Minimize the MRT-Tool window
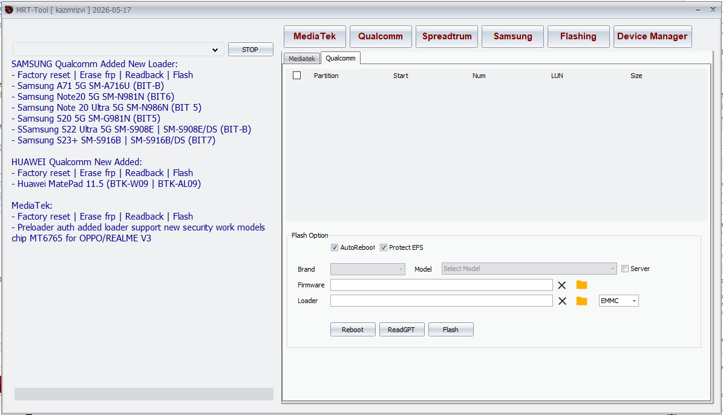Viewport: 723px width, 415px height. pyautogui.click(x=698, y=10)
